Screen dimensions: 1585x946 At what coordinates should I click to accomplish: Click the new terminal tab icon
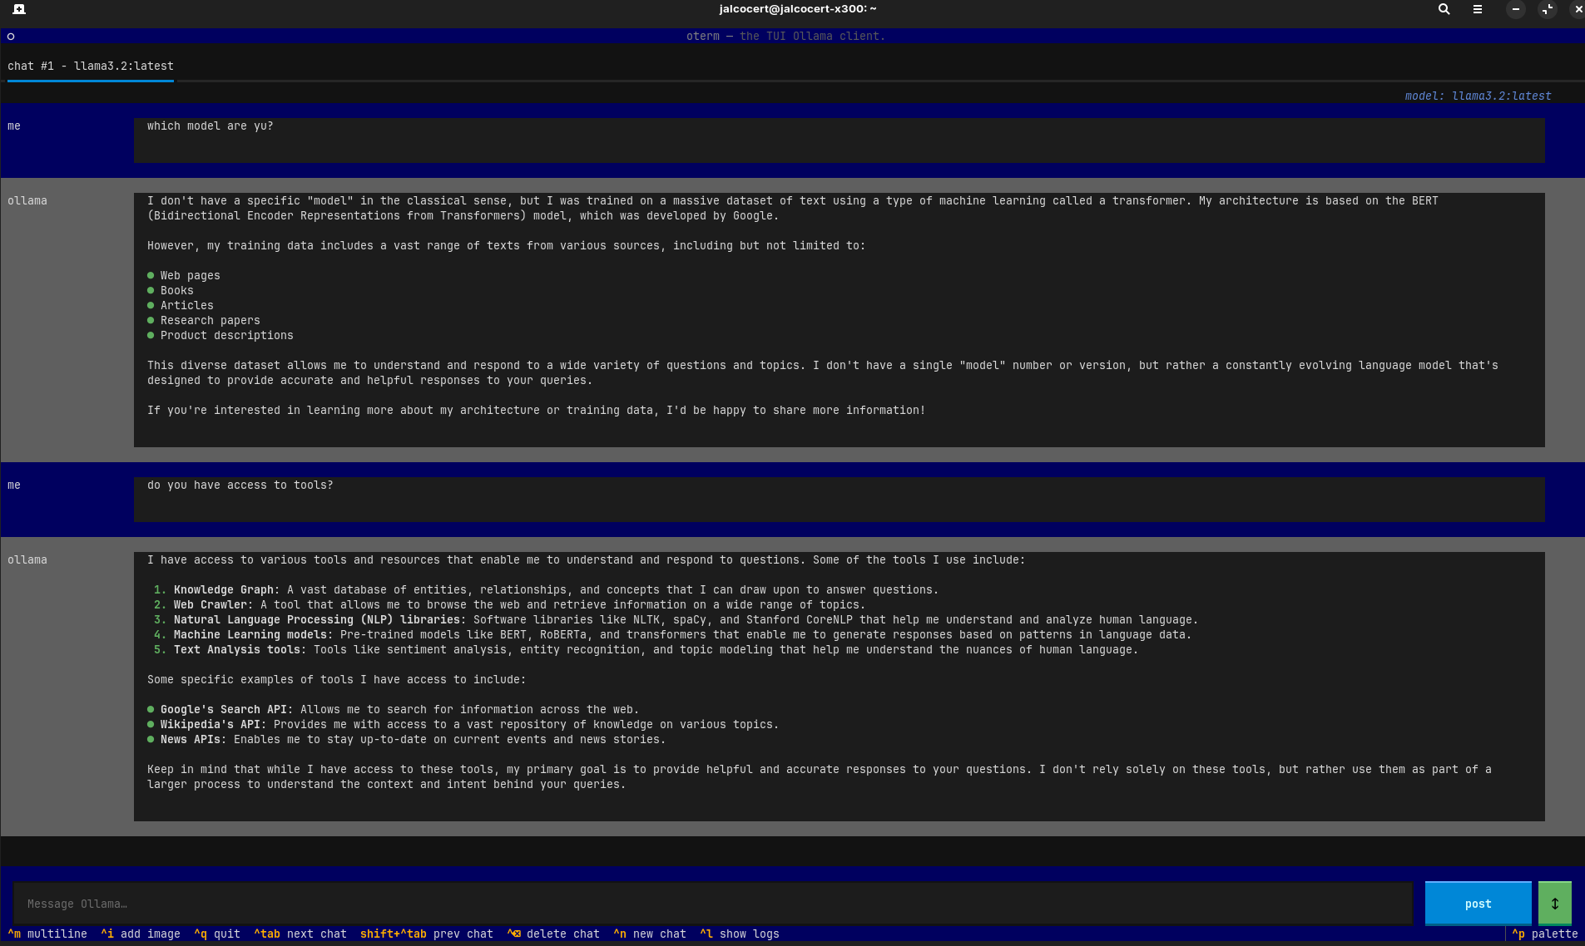[18, 9]
